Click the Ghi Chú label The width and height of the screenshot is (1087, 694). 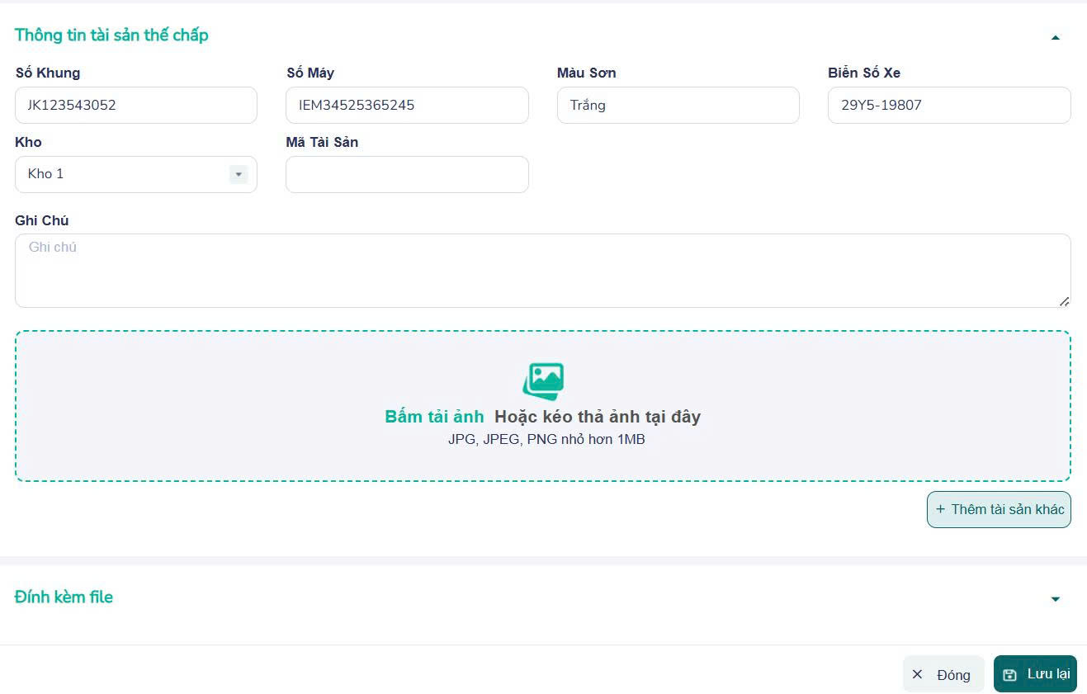point(42,220)
